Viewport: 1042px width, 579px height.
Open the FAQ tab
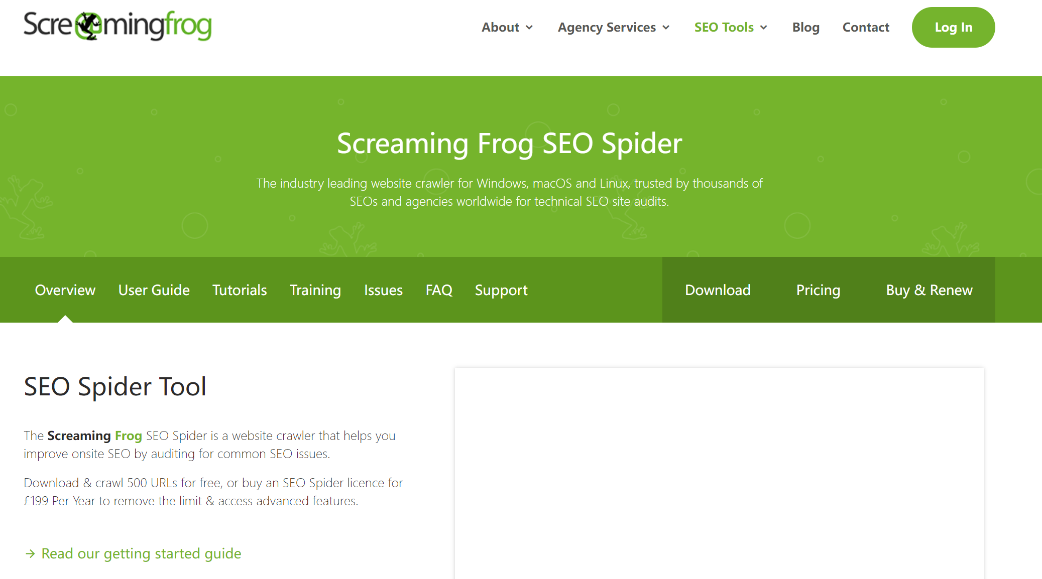pyautogui.click(x=438, y=290)
